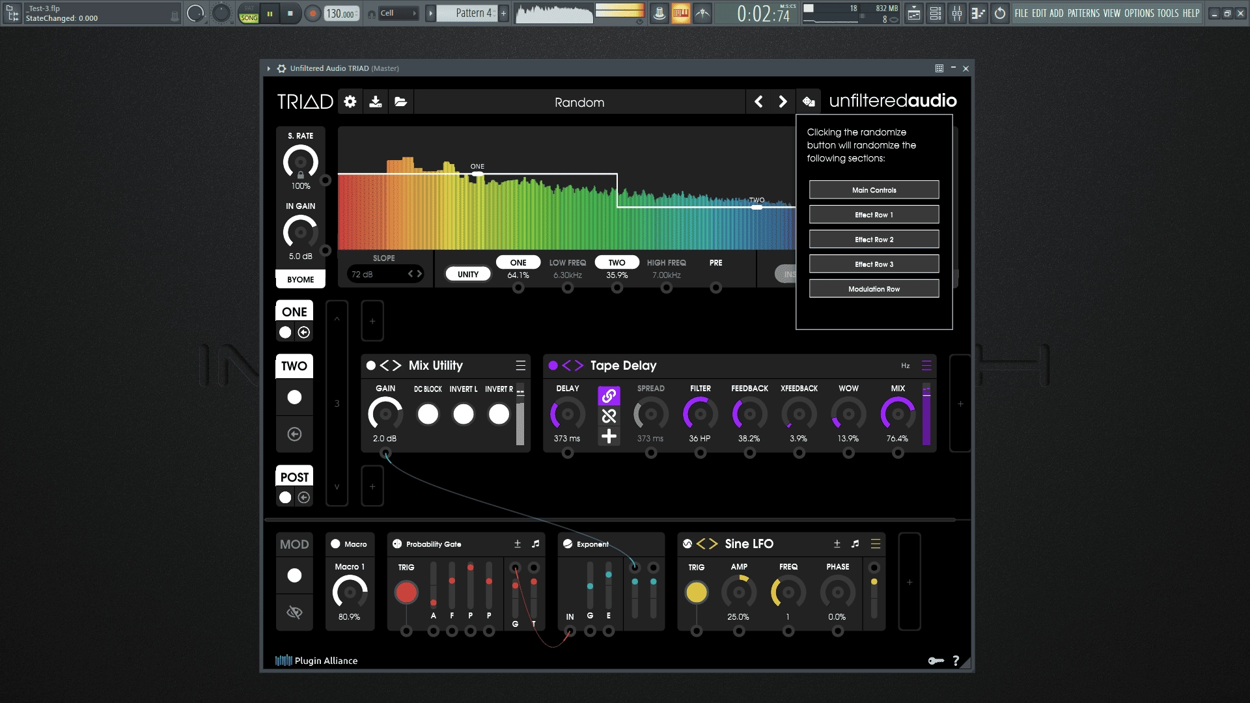The width and height of the screenshot is (1250, 703).
Task: Open FL Studio Cell snap dropdown
Action: [398, 13]
